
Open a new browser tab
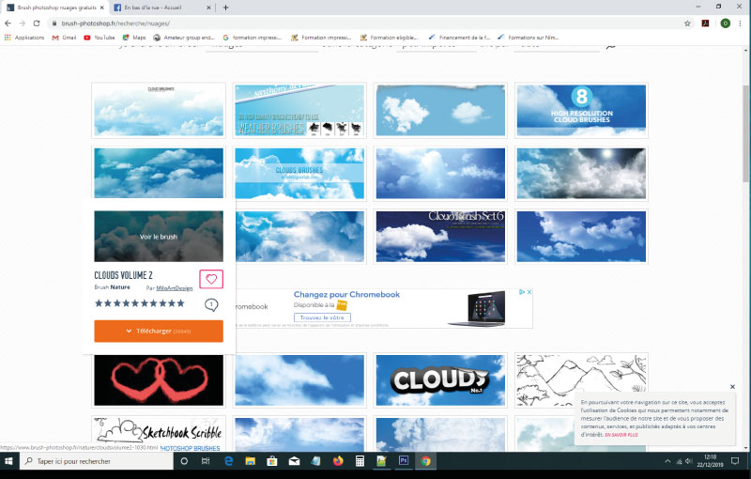(x=225, y=7)
